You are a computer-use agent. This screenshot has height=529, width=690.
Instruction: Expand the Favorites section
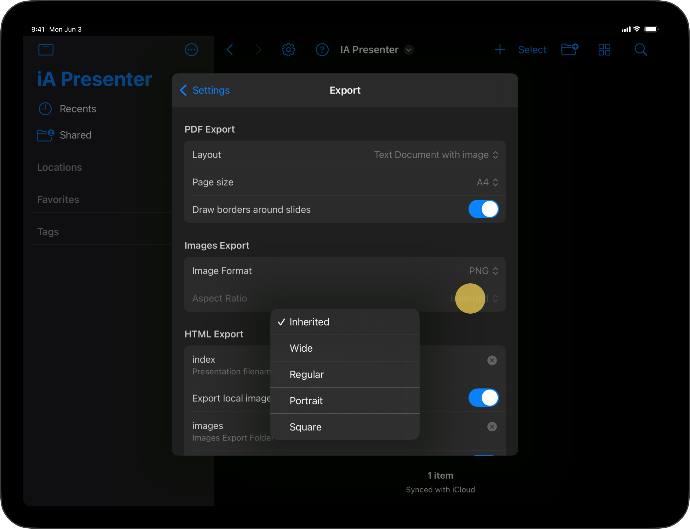click(58, 199)
